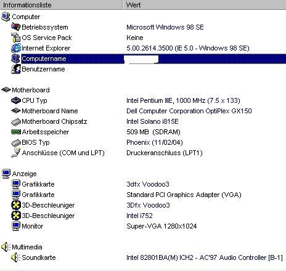Click Standard PCI Graphics Adapter (VGA) value
286x271 pixels.
tap(184, 195)
